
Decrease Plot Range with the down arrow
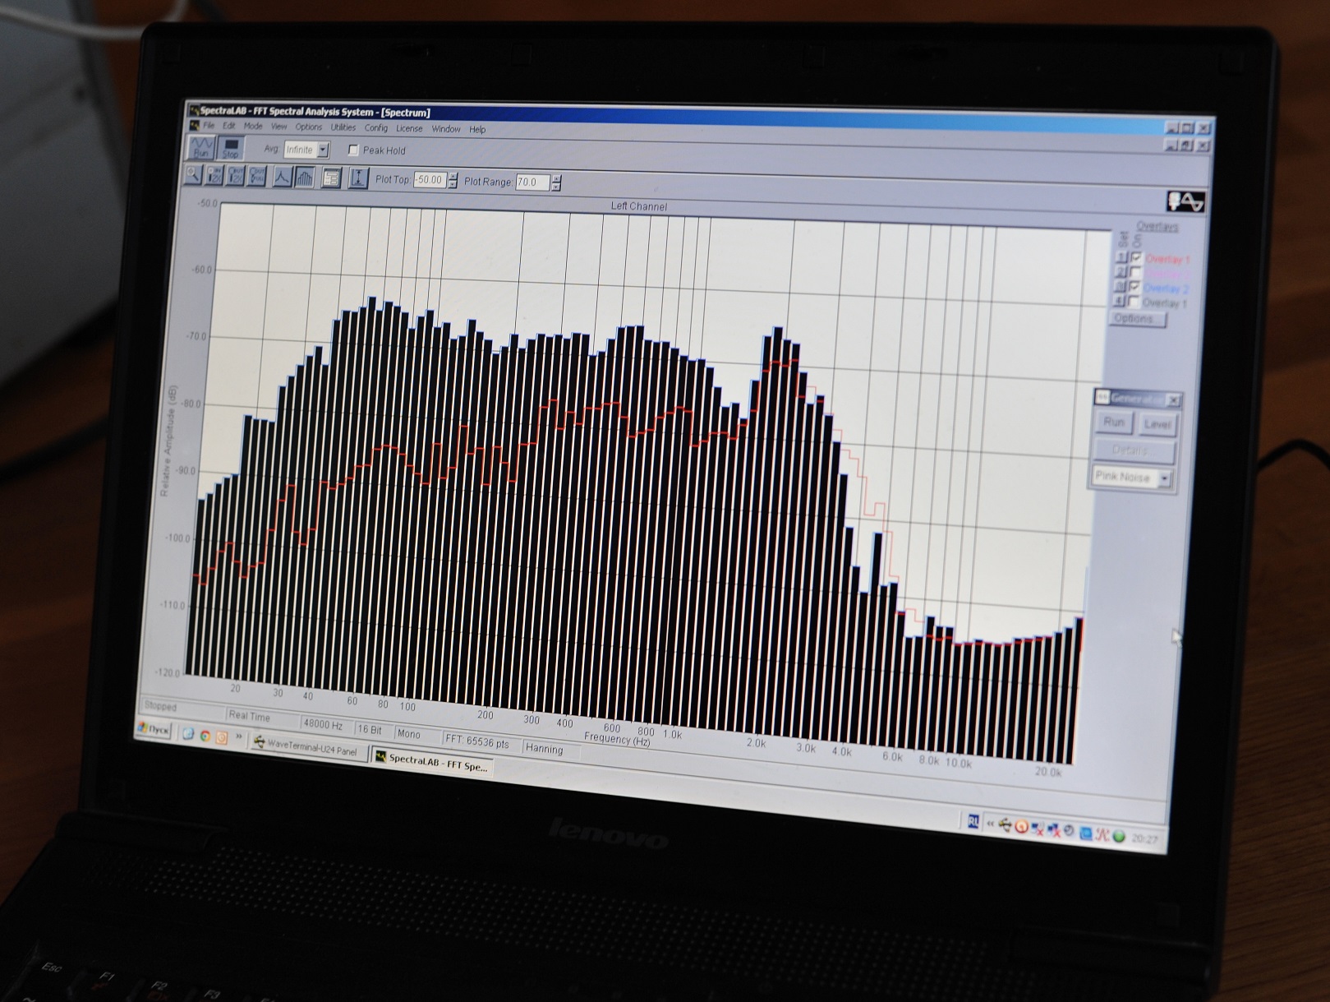(x=556, y=188)
